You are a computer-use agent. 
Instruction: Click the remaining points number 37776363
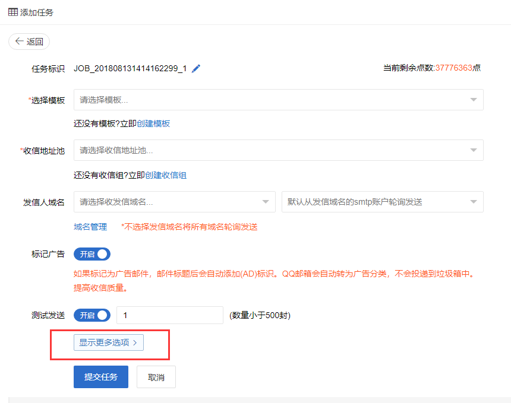(x=453, y=68)
